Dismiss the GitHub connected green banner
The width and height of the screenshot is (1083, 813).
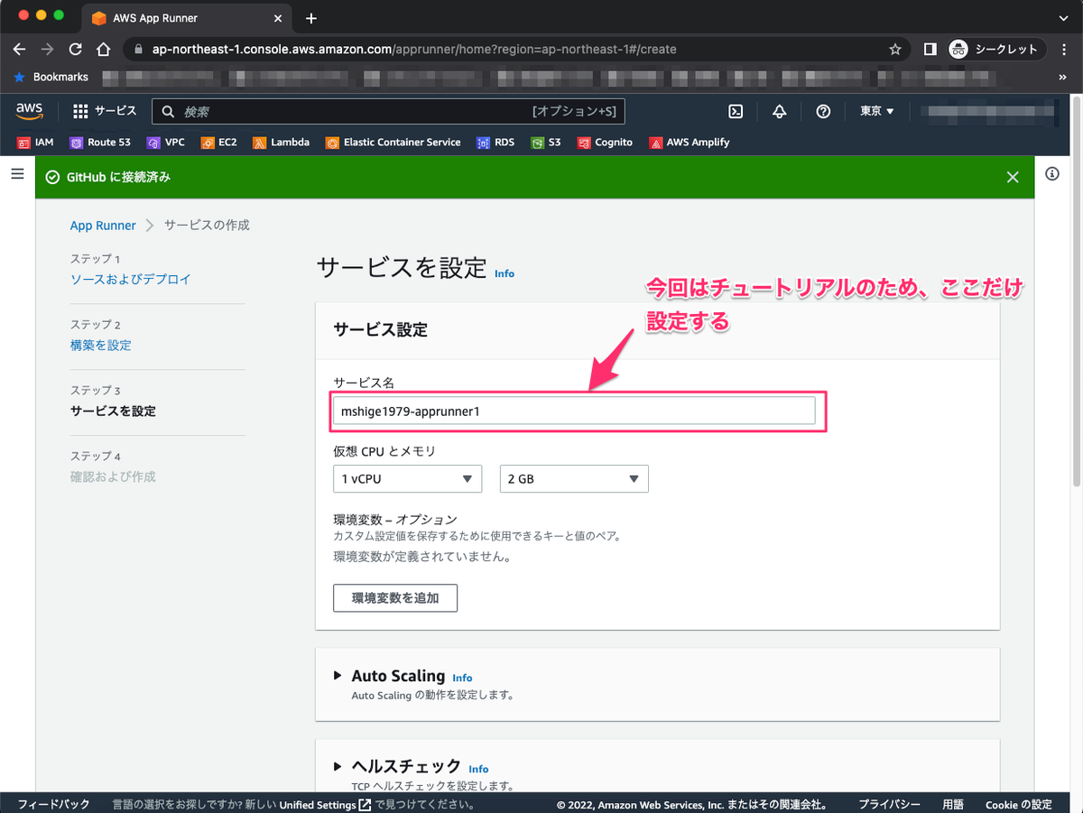point(1013,178)
